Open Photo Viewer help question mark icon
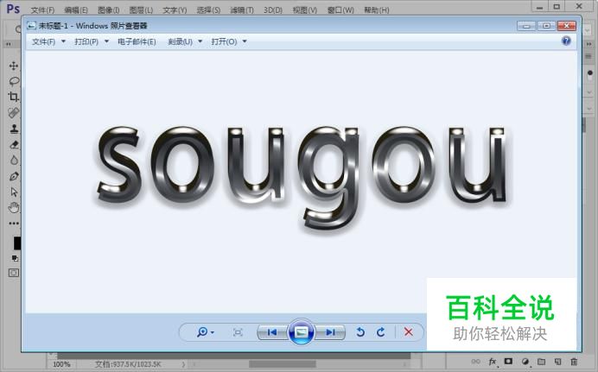 566,41
